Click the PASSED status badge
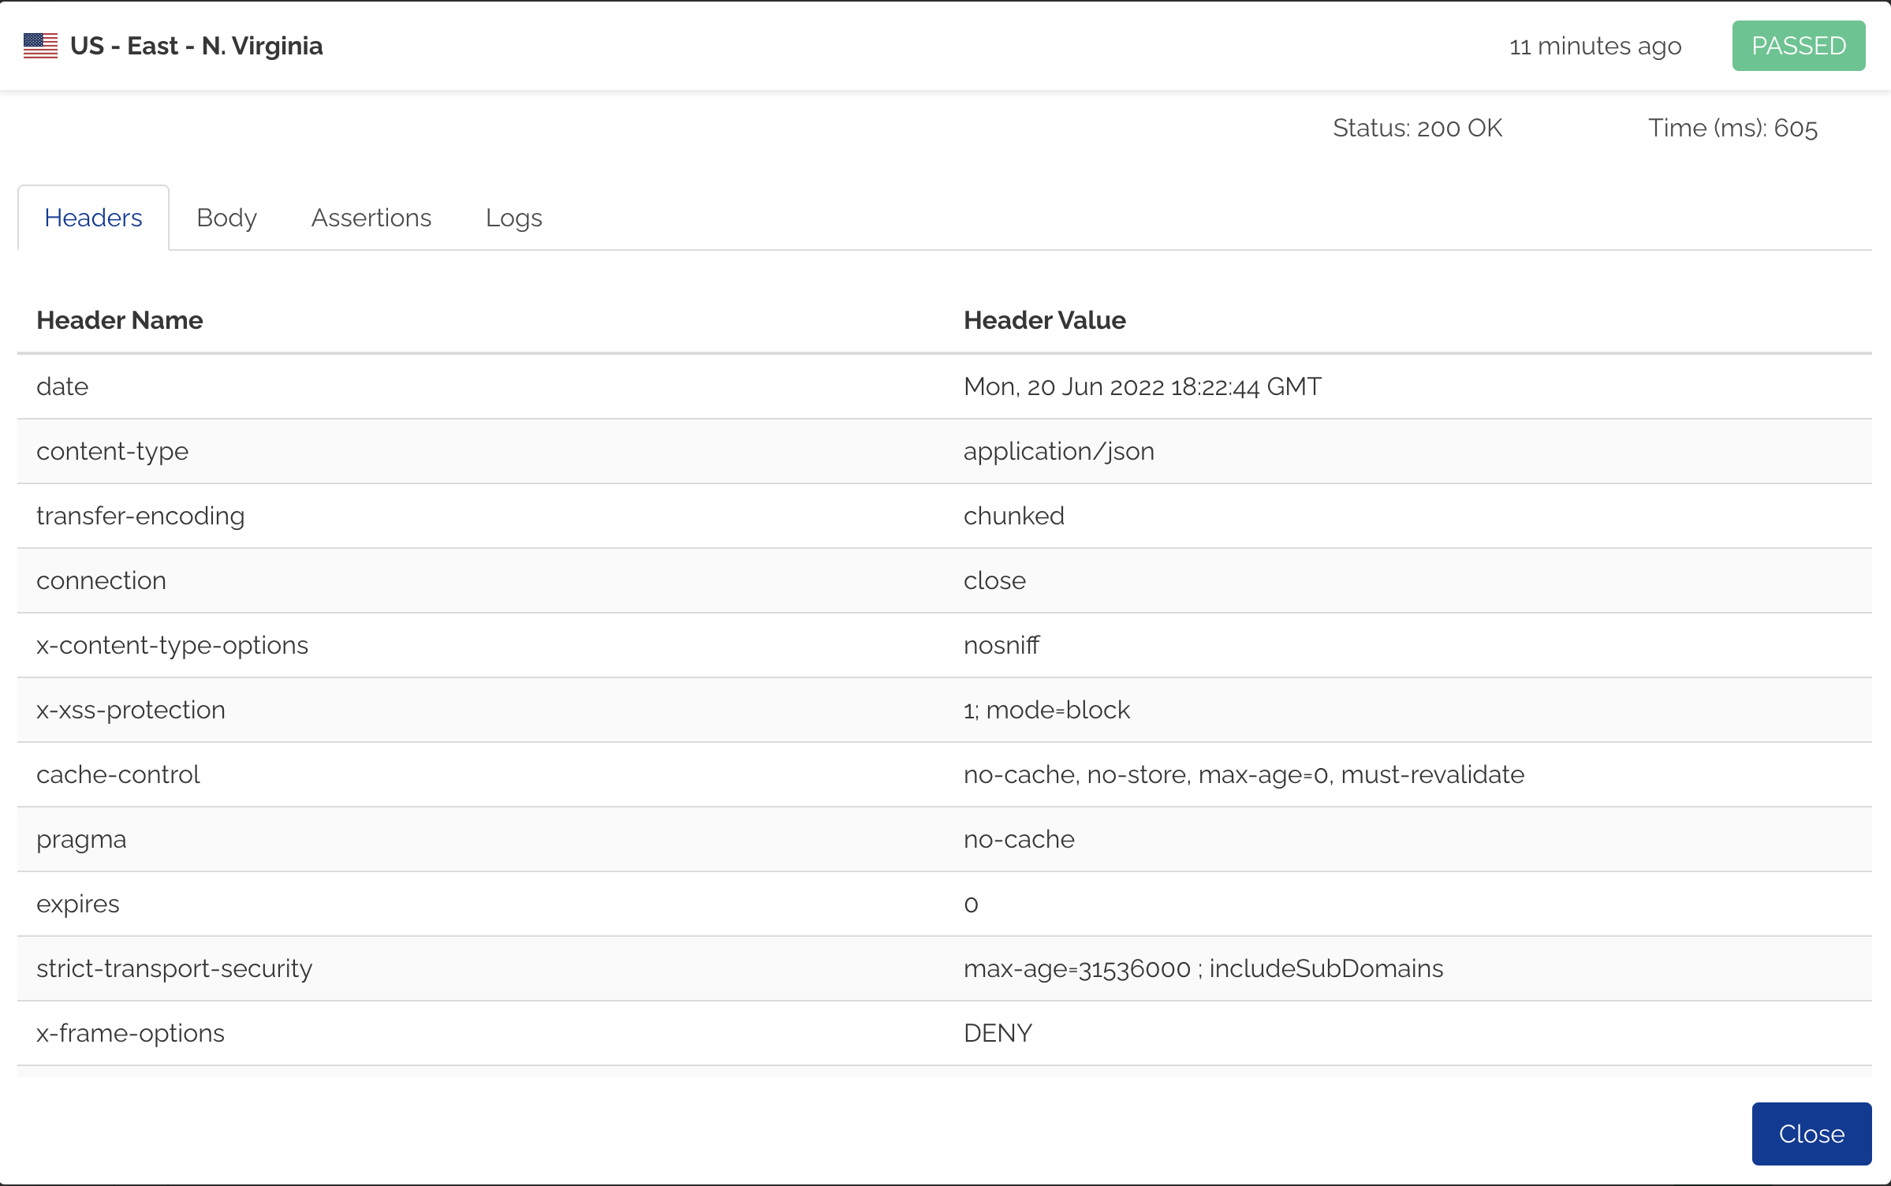Screen dimensions: 1891x1186 coord(1798,45)
